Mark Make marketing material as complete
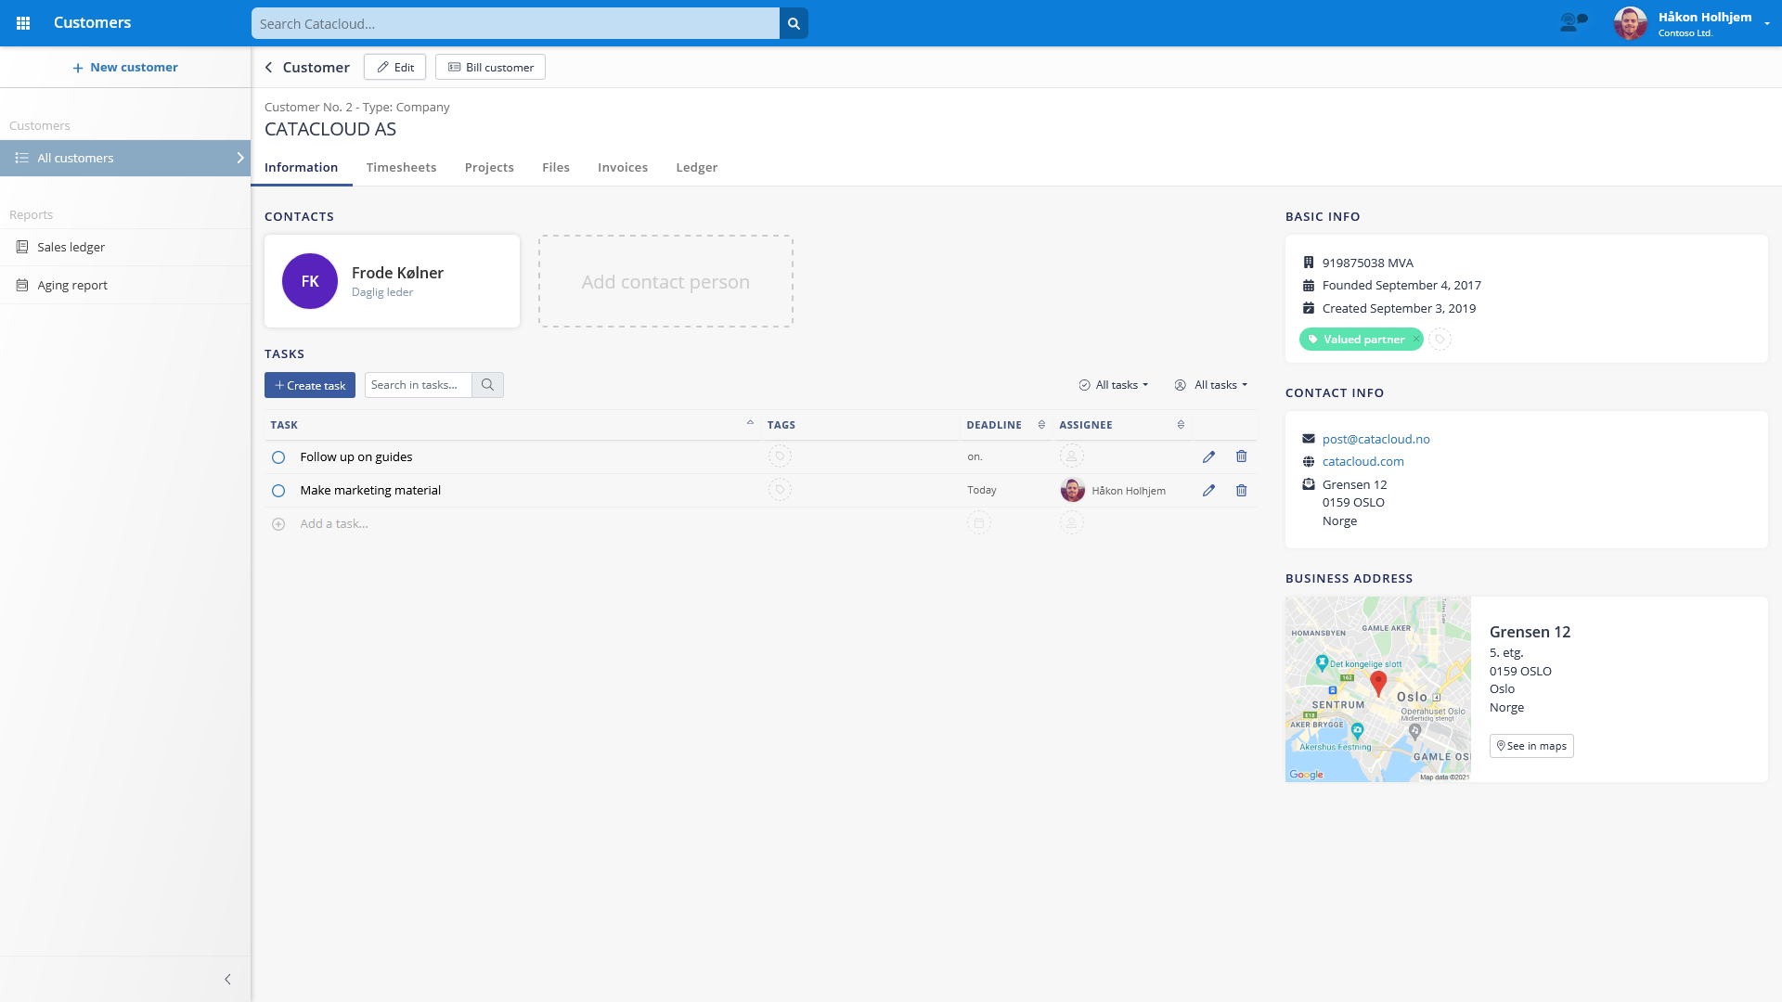 tap(278, 491)
